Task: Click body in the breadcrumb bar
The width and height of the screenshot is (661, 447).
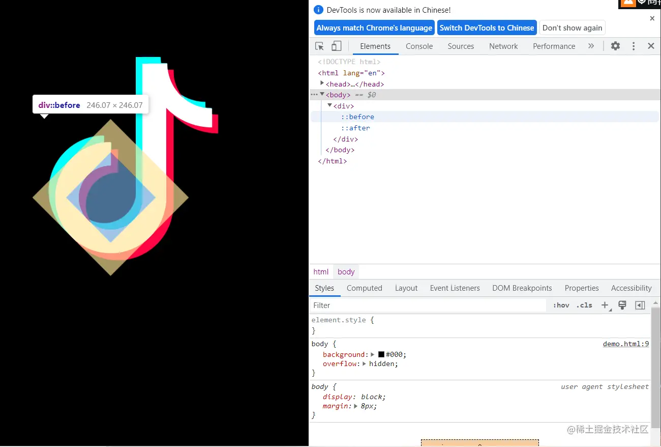Action: tap(346, 272)
